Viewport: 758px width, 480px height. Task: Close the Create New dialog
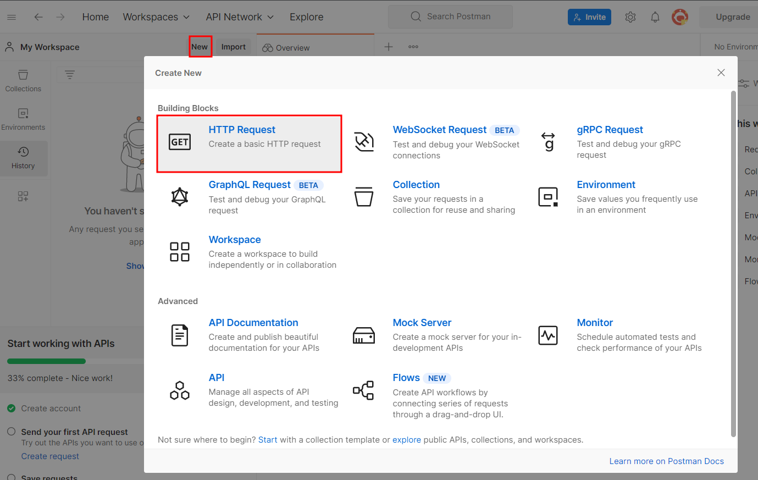tap(721, 73)
